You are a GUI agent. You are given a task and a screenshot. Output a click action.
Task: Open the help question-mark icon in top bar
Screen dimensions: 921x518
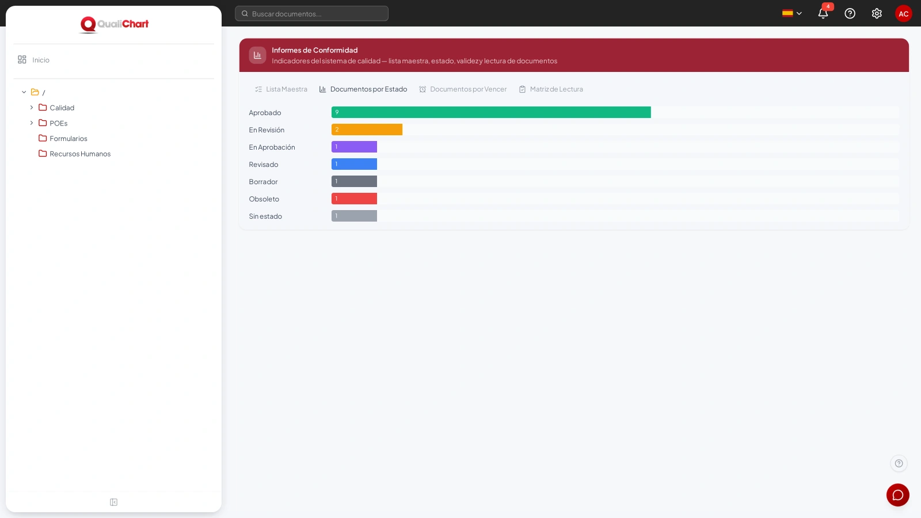click(x=850, y=13)
